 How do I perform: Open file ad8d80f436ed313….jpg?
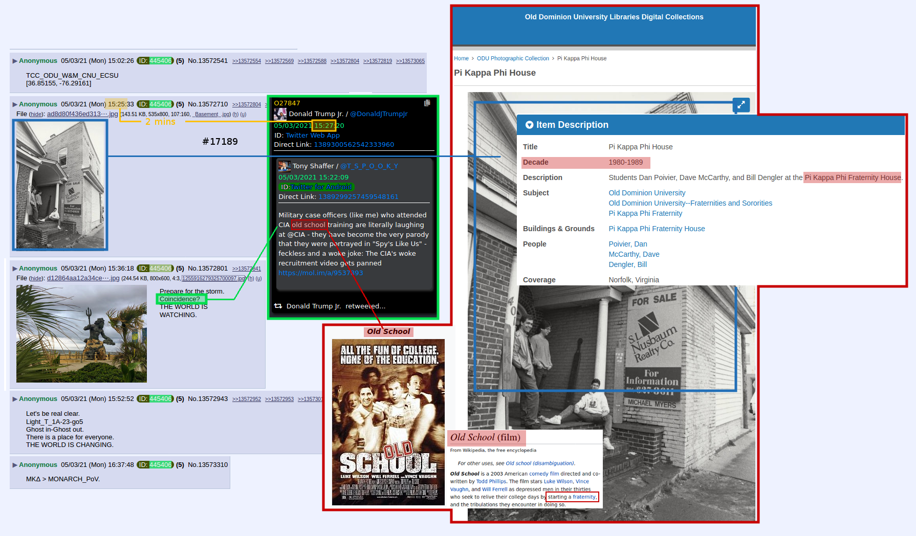pos(82,114)
